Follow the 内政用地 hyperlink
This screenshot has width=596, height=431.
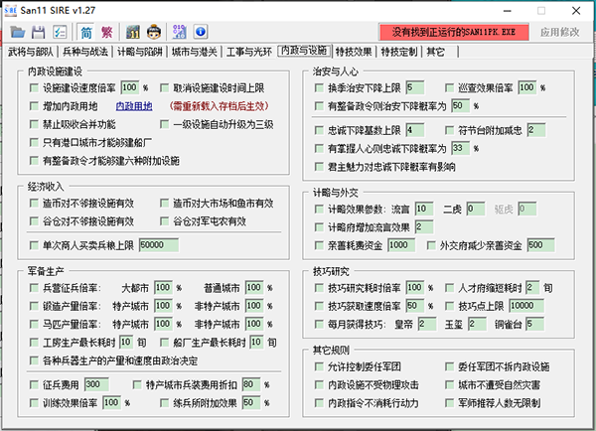(134, 106)
